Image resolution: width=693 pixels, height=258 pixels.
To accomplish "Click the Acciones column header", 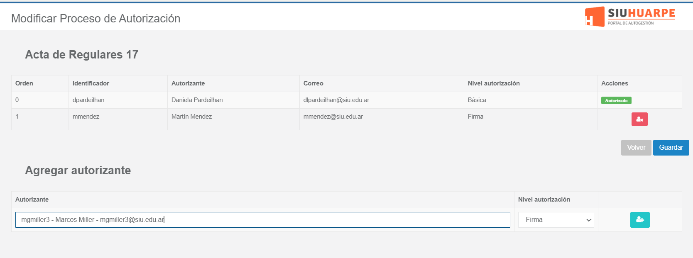I will tap(615, 83).
